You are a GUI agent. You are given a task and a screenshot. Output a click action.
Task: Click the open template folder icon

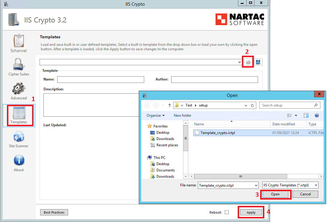(248, 62)
